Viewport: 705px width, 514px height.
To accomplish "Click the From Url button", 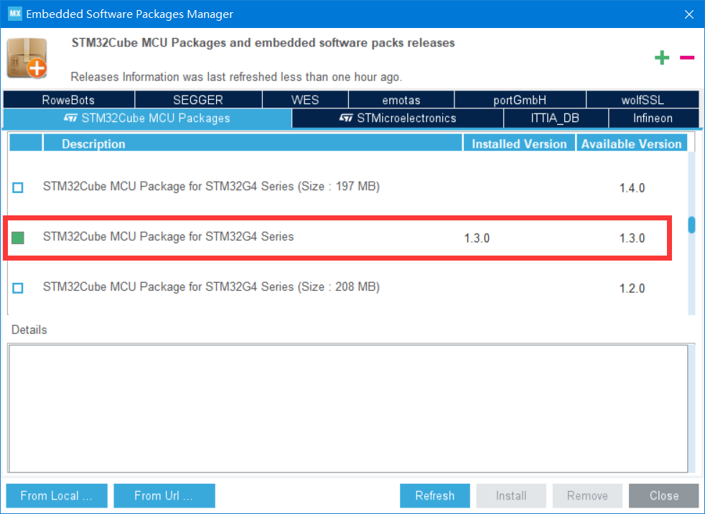I will click(x=164, y=495).
